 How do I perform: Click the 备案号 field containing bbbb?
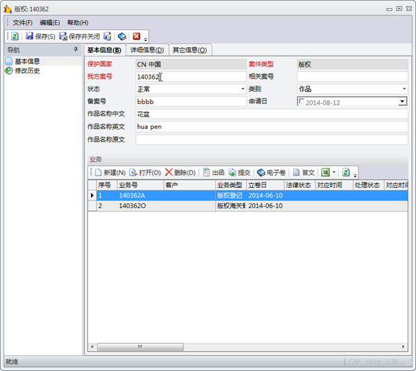point(191,101)
